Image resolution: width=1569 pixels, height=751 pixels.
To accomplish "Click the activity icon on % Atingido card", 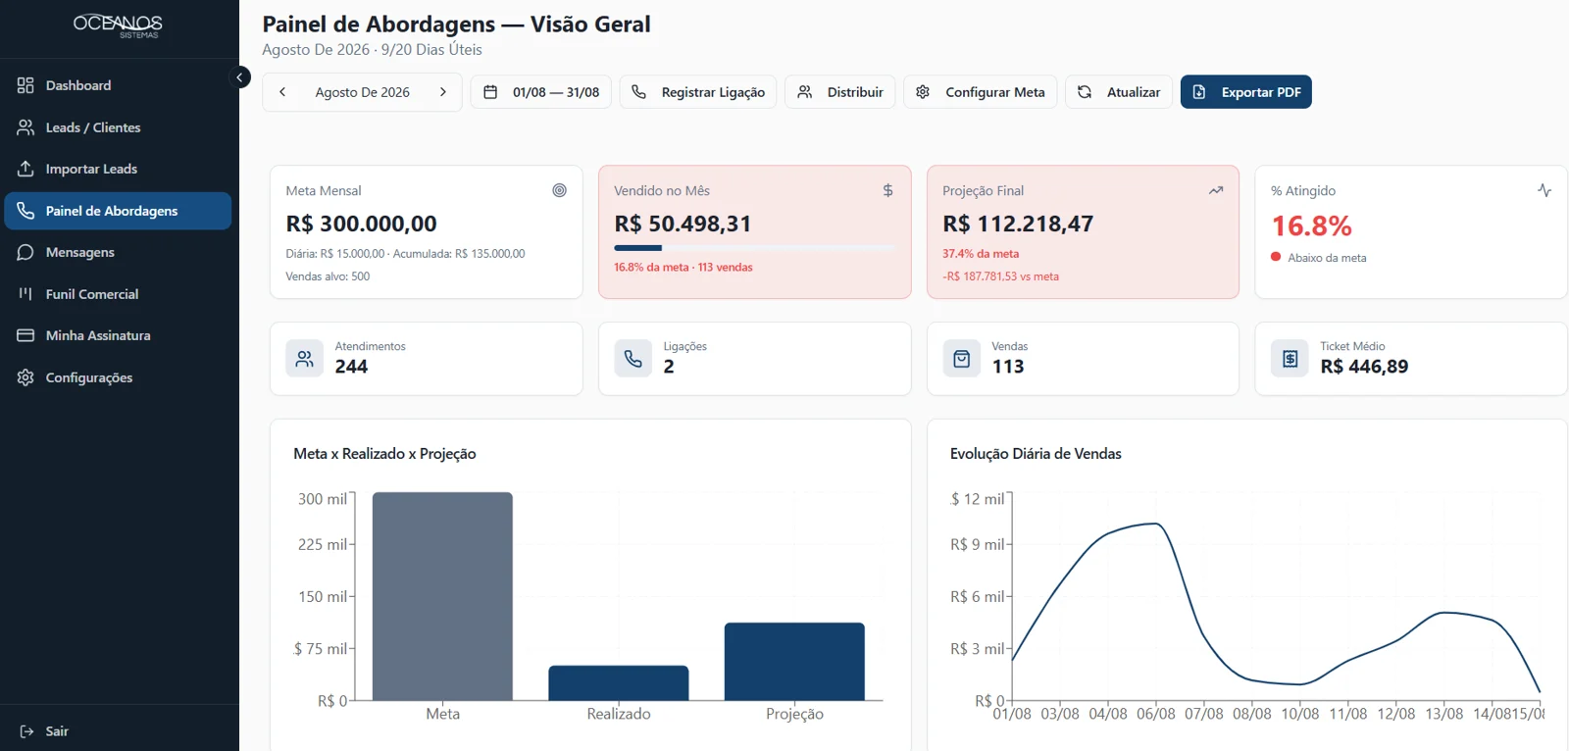I will click(1544, 190).
